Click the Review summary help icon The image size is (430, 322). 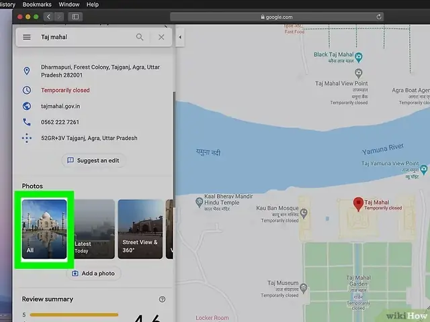tap(162, 299)
